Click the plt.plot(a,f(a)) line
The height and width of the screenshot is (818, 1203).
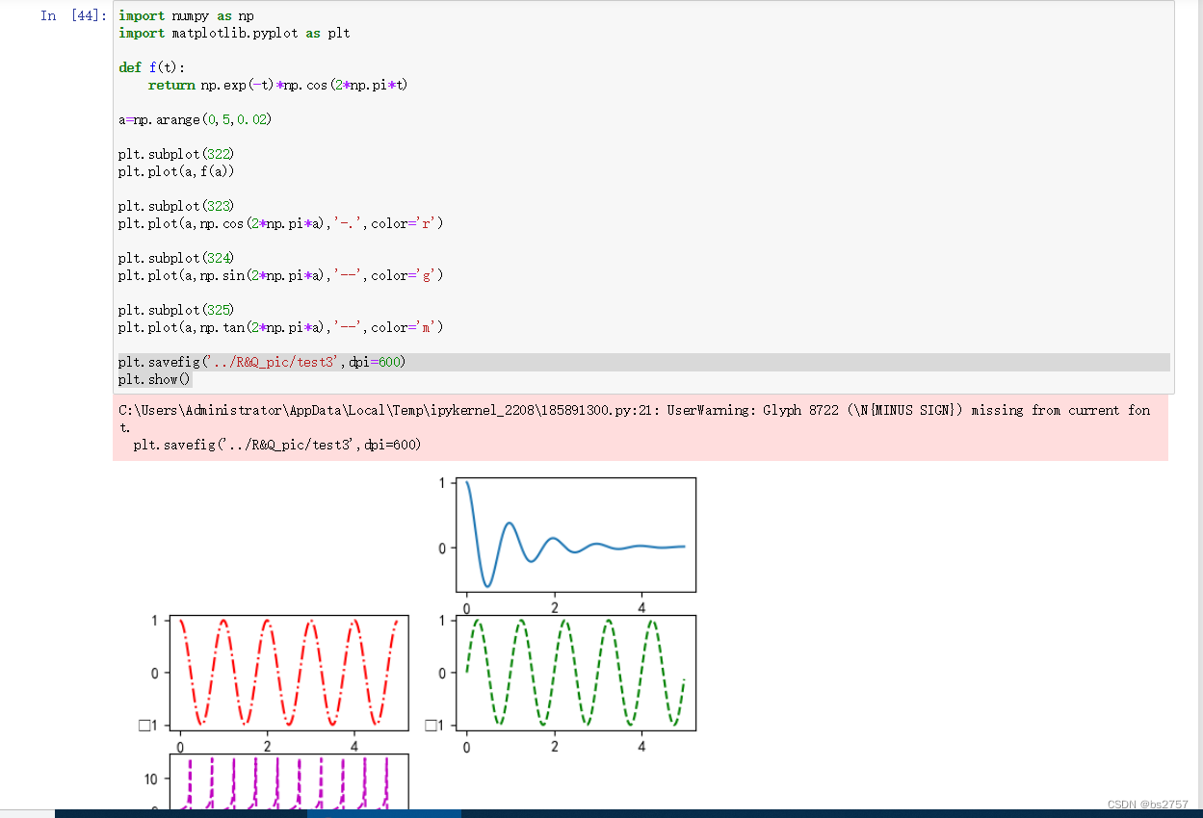tap(176, 171)
